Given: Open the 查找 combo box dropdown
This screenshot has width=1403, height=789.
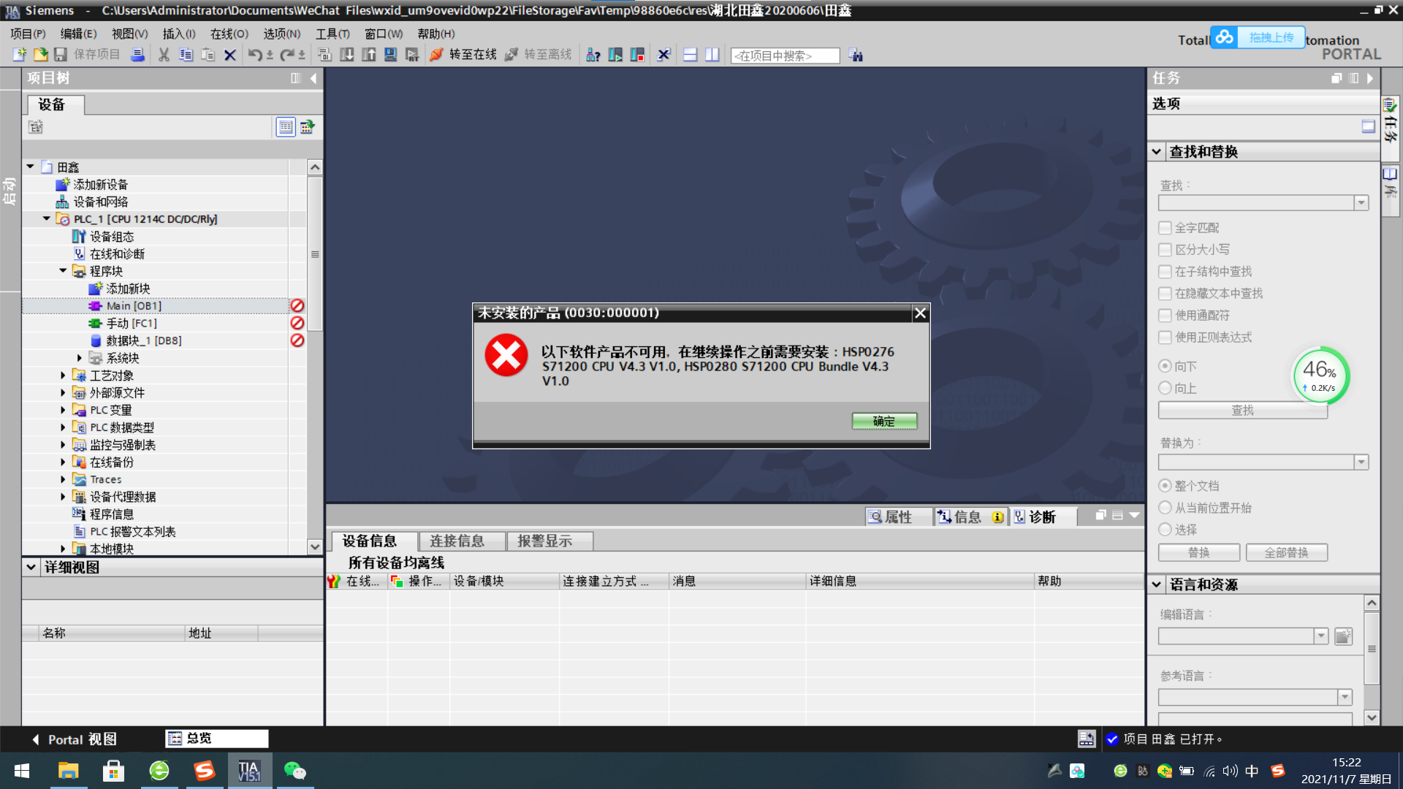Looking at the screenshot, I should [1361, 203].
